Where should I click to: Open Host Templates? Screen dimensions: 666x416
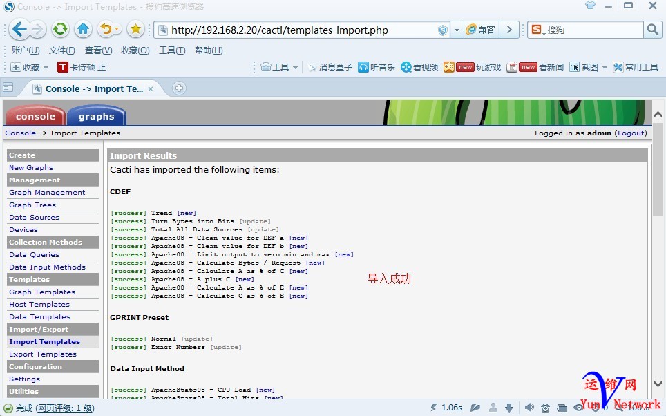(x=39, y=304)
